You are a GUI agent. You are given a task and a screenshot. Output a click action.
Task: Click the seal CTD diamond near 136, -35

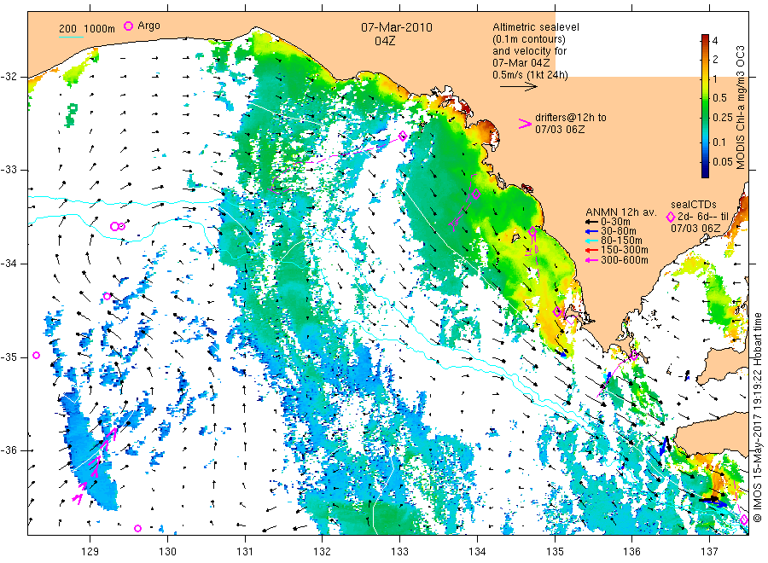pos(634,356)
